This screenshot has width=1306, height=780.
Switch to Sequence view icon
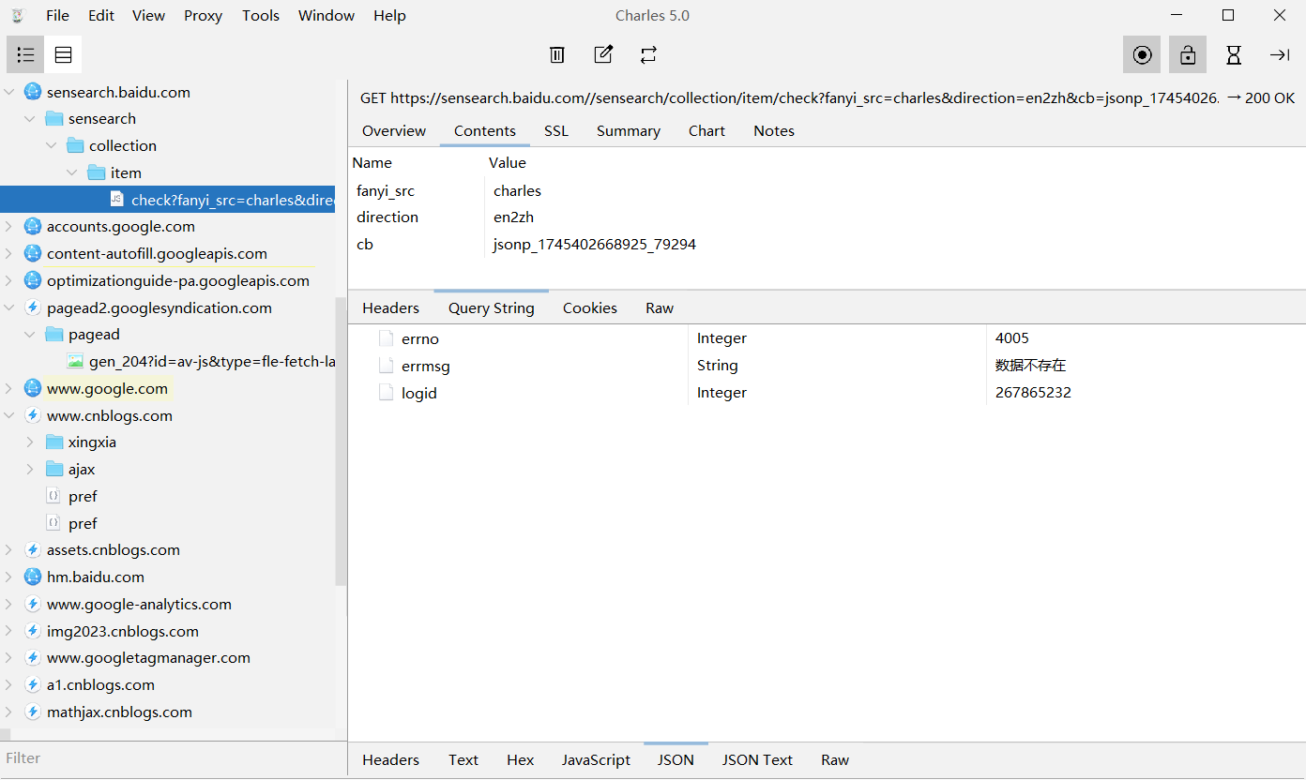pos(63,55)
